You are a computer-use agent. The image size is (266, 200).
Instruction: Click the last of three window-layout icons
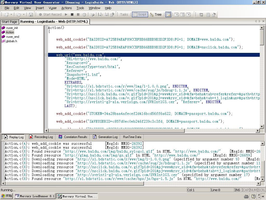[x=188, y=15]
